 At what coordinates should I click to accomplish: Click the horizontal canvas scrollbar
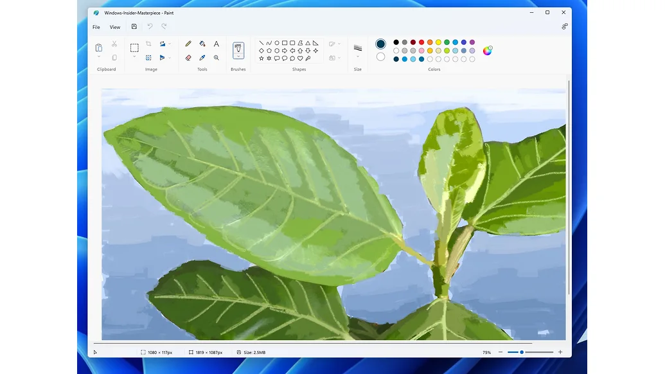click(x=313, y=343)
